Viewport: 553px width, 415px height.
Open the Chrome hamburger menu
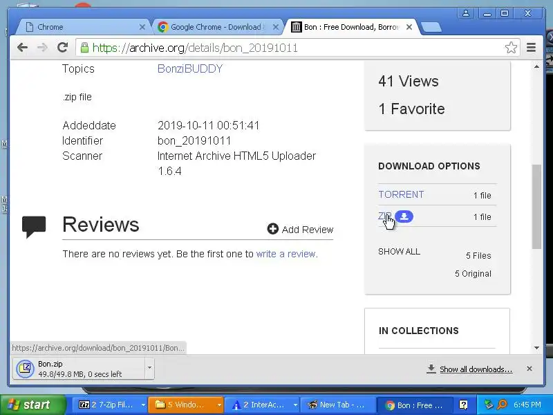click(531, 47)
